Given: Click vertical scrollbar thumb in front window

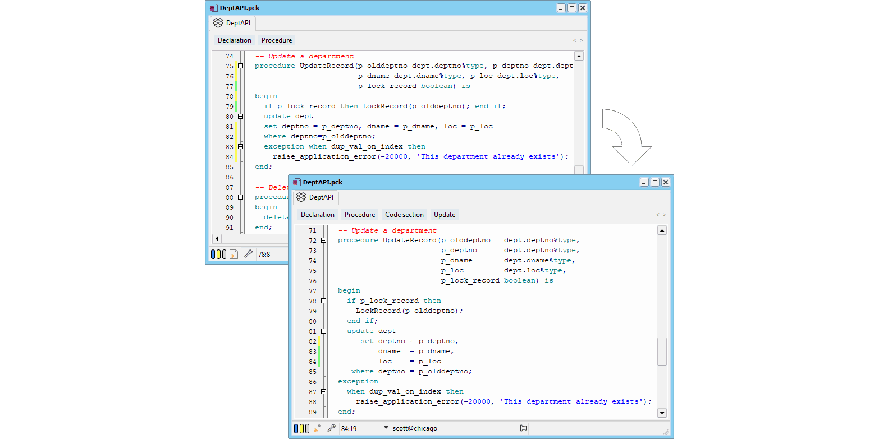Looking at the screenshot, I should (662, 352).
